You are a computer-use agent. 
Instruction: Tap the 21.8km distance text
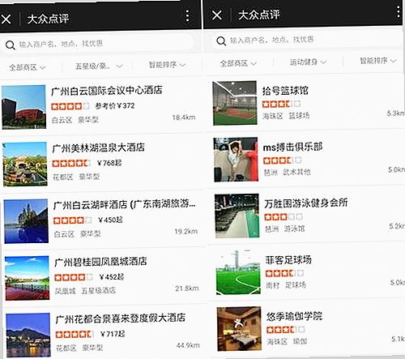pos(187,288)
